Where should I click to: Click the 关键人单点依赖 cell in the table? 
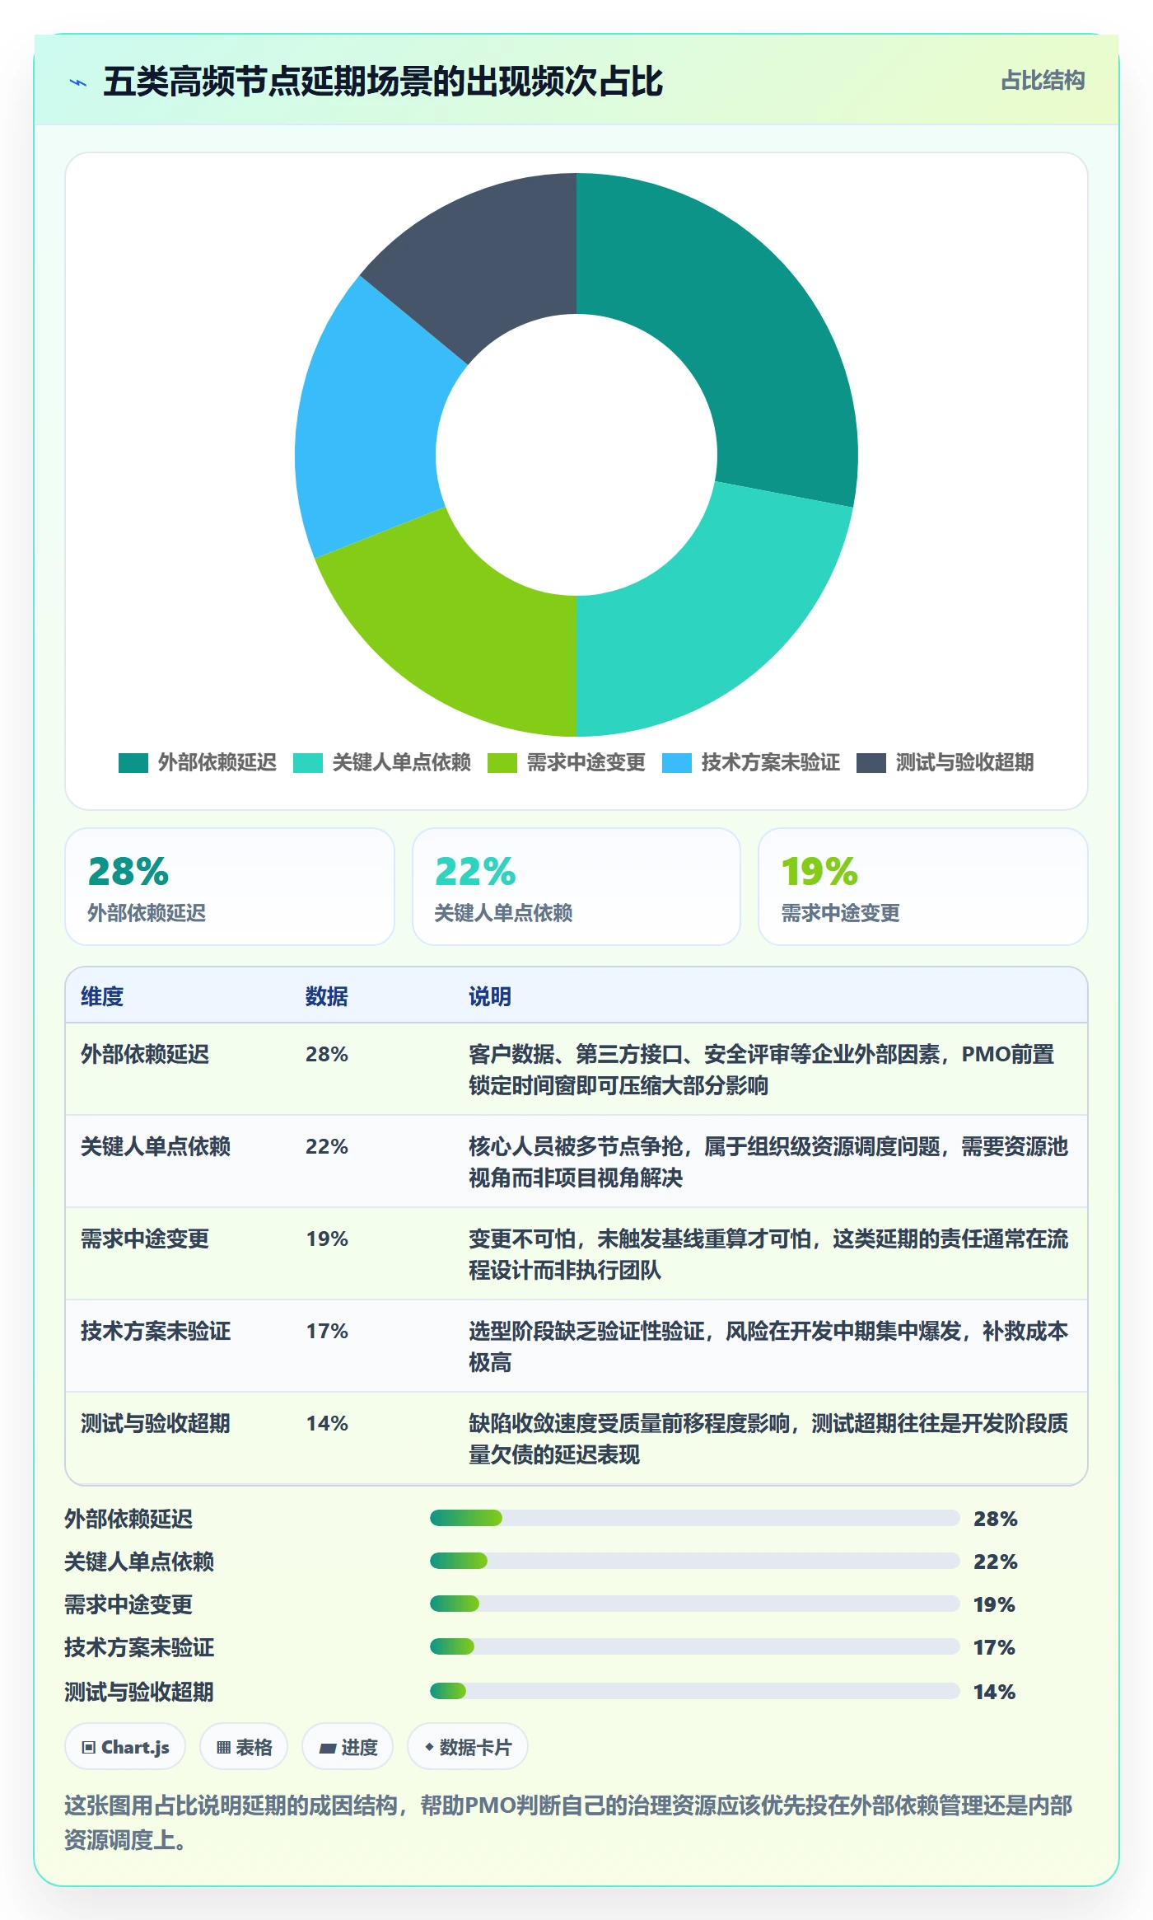tap(156, 1146)
